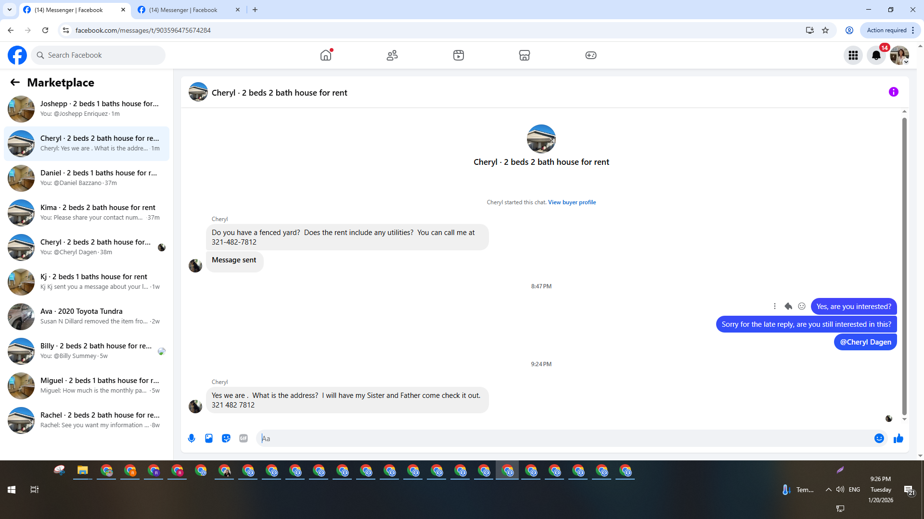The width and height of the screenshot is (924, 519).
Task: Open the large listing photo in chat
Action: click(541, 139)
